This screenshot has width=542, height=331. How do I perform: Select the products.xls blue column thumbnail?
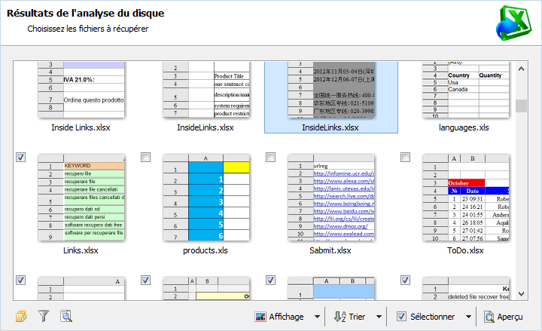(x=206, y=198)
